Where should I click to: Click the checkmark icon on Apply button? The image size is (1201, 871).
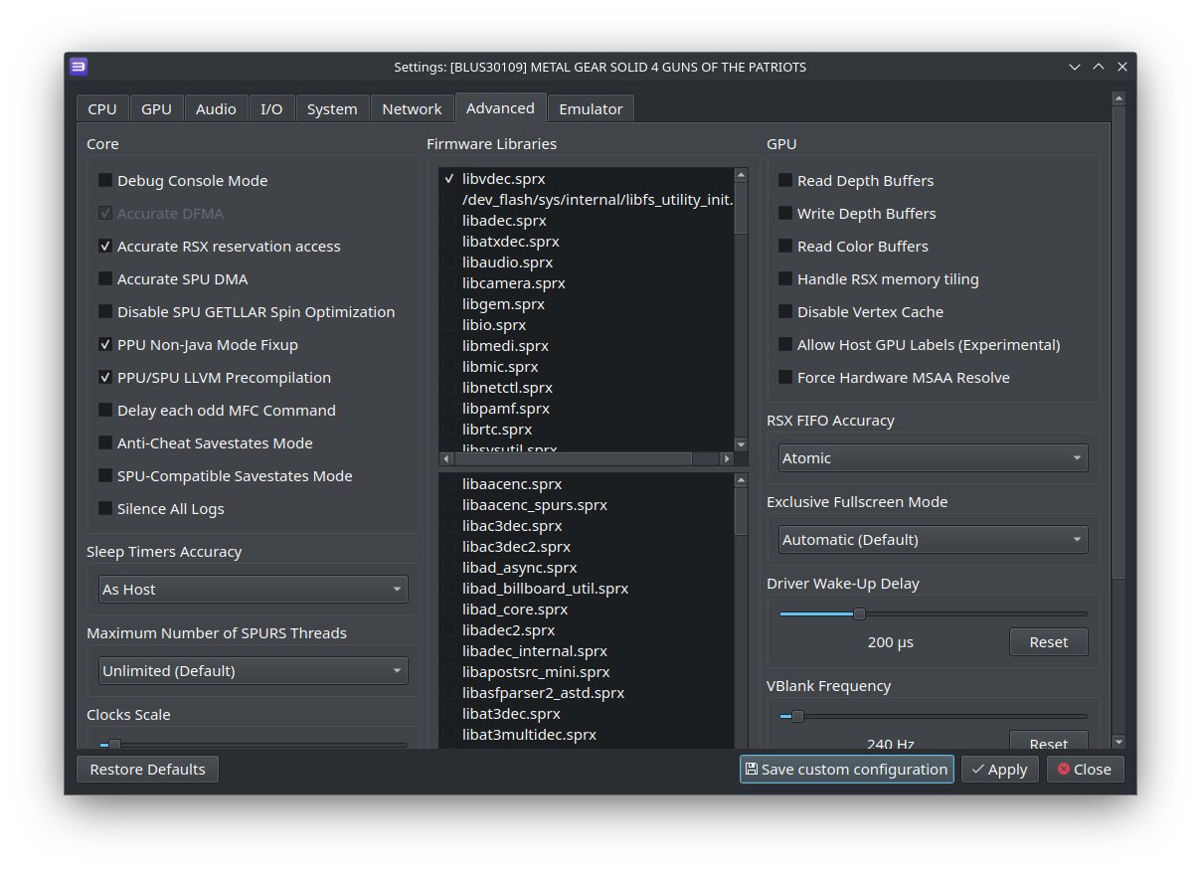click(978, 769)
